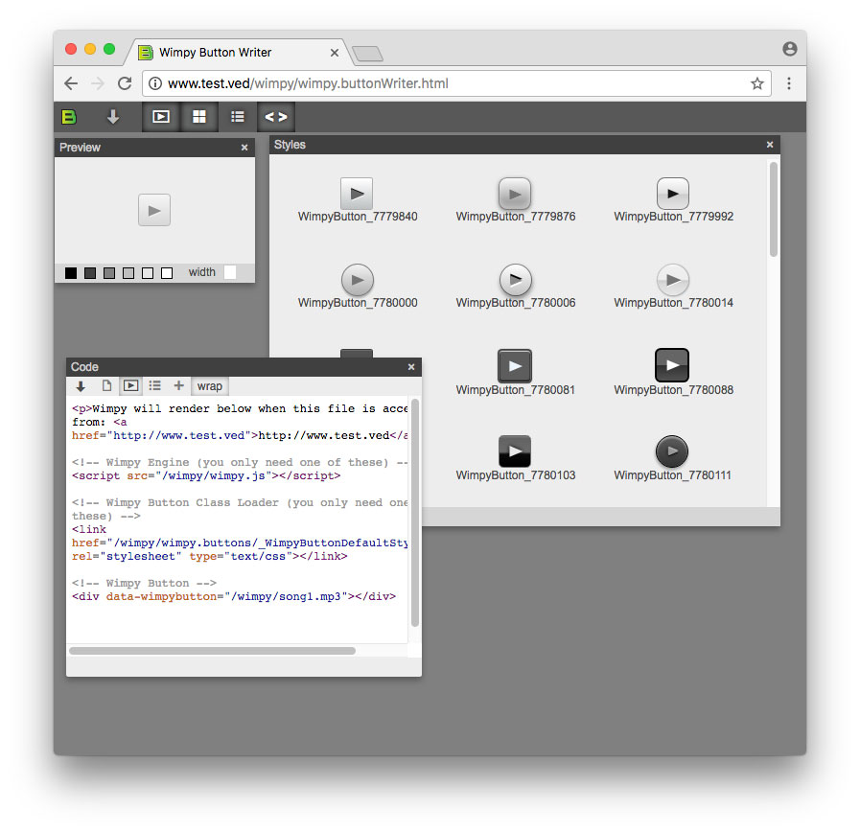Play the preview button in Preview panel

pos(154,210)
